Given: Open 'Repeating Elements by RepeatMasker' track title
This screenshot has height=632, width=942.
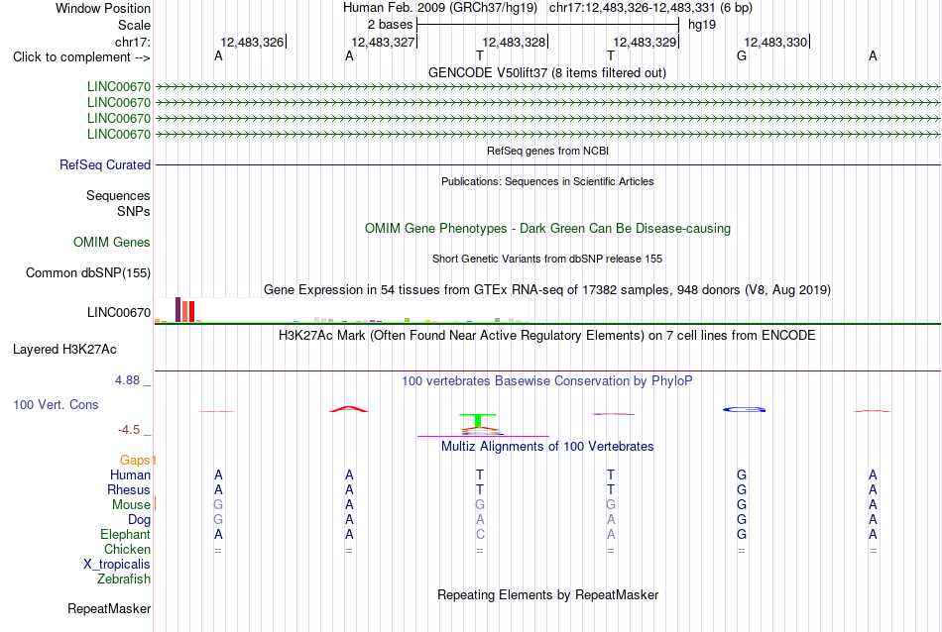Looking at the screenshot, I should tap(547, 595).
